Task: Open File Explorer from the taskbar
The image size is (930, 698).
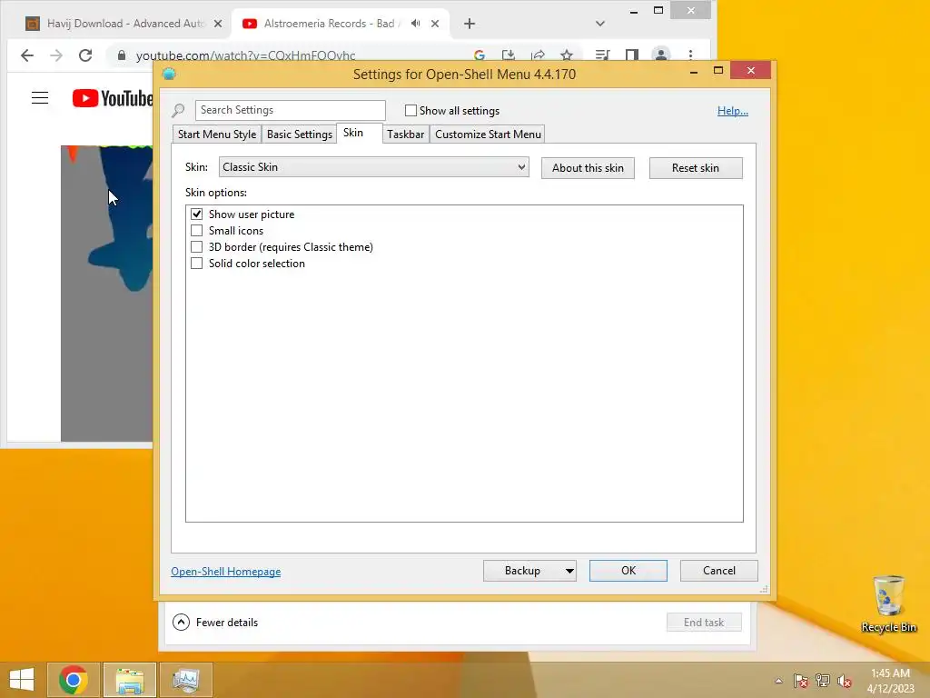Action: coord(130,680)
